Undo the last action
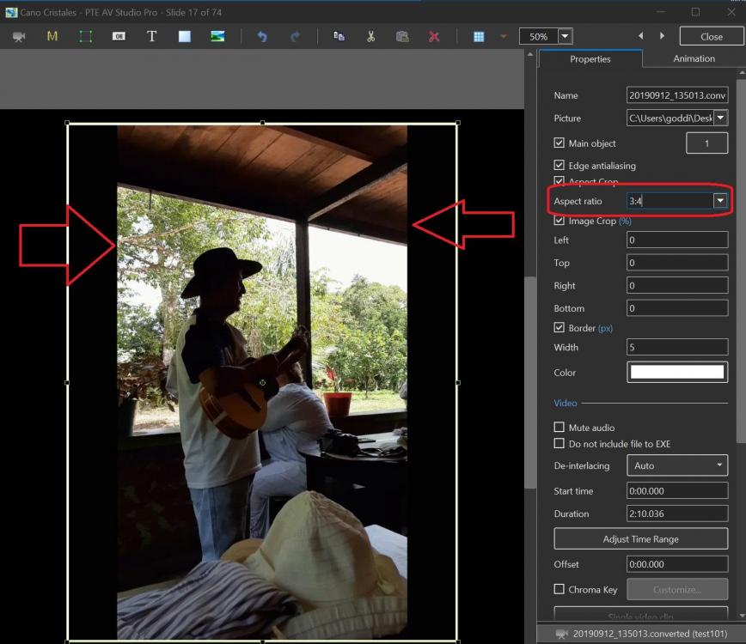Viewport: 746px width, 644px height. pos(262,37)
